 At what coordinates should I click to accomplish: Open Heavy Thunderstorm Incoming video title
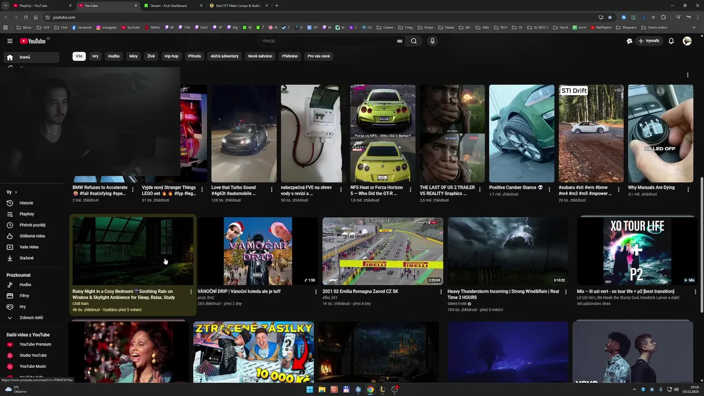pos(503,294)
